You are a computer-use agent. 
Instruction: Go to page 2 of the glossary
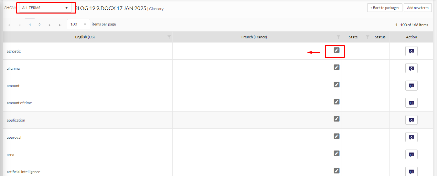39,25
